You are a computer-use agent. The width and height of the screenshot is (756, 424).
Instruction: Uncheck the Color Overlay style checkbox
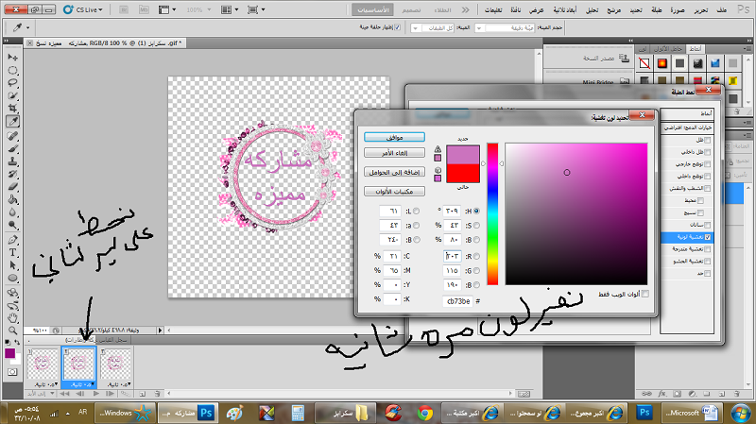click(x=708, y=237)
